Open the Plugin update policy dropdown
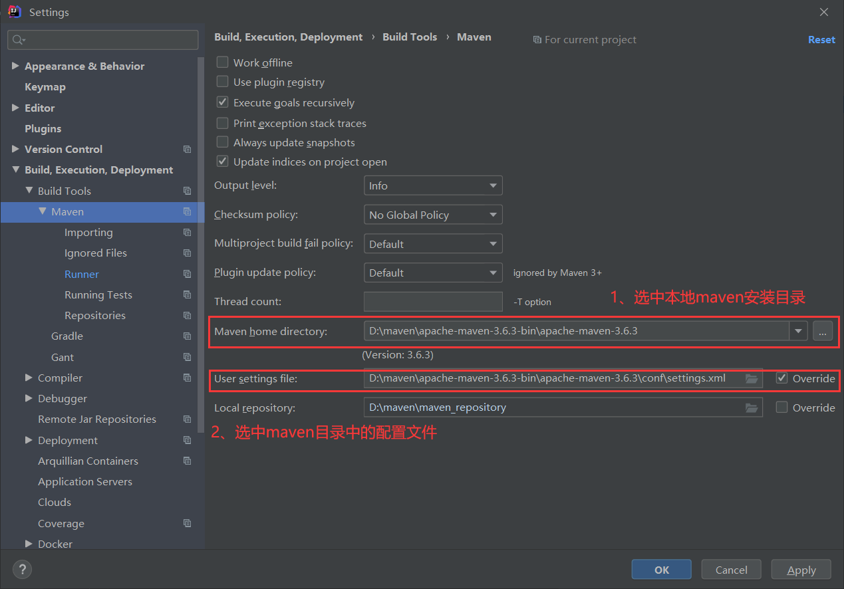The height and width of the screenshot is (589, 844). [x=433, y=273]
